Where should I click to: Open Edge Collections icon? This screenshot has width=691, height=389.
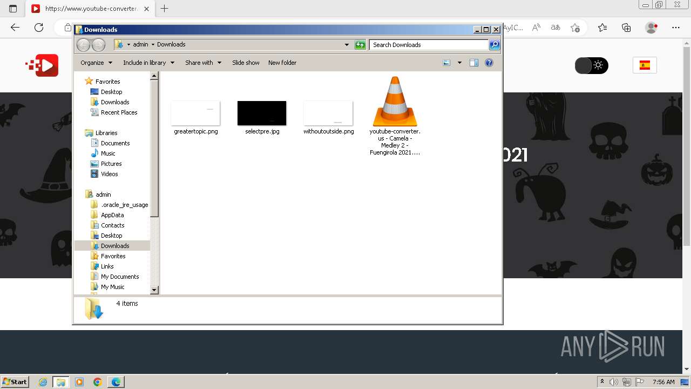[x=626, y=28]
